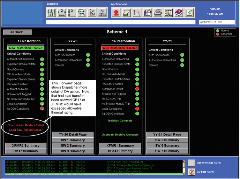Open the keys security application
This screenshot has height=179, width=240.
click(x=168, y=13)
